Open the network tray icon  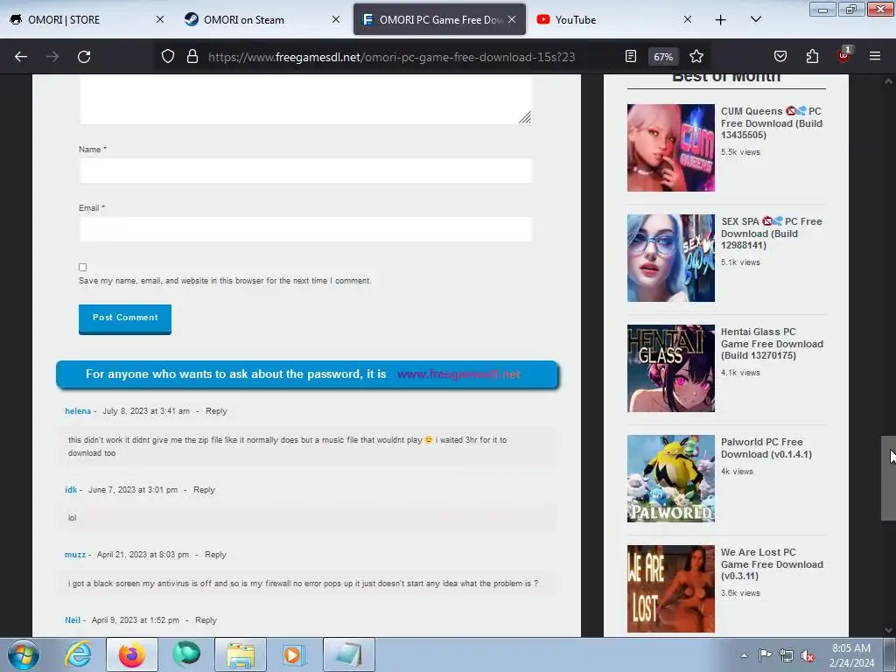(x=787, y=656)
